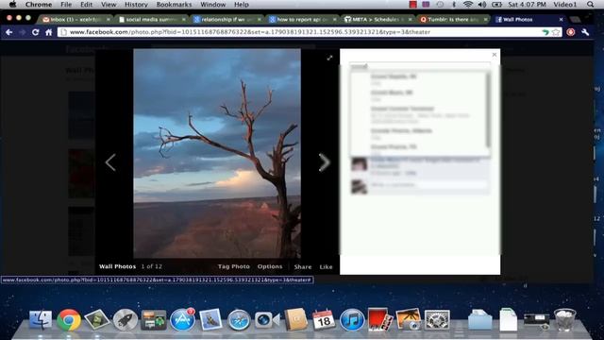Open the Mail stamp icon in Dock
The height and width of the screenshot is (340, 604).
(x=210, y=319)
